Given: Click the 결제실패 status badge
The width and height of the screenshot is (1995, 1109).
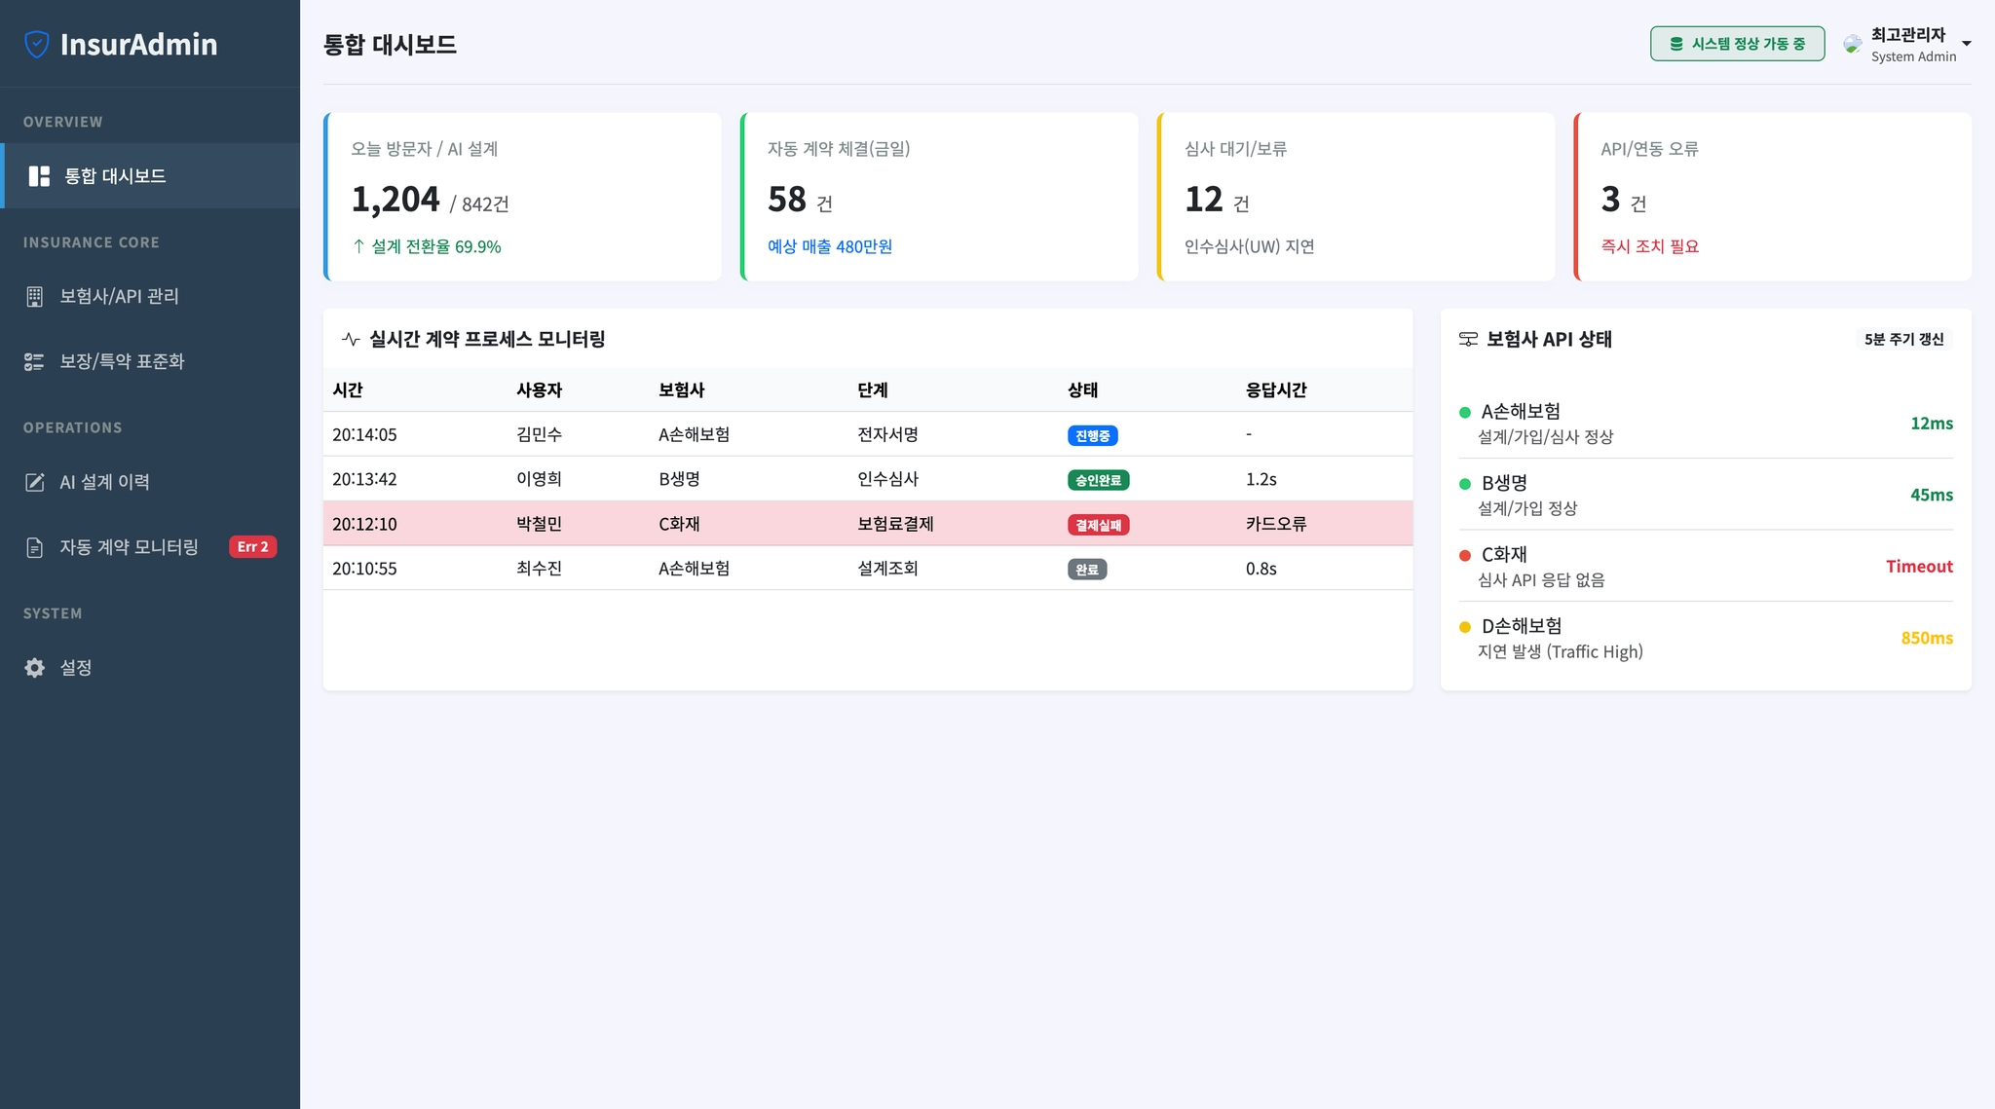Looking at the screenshot, I should click(x=1098, y=525).
